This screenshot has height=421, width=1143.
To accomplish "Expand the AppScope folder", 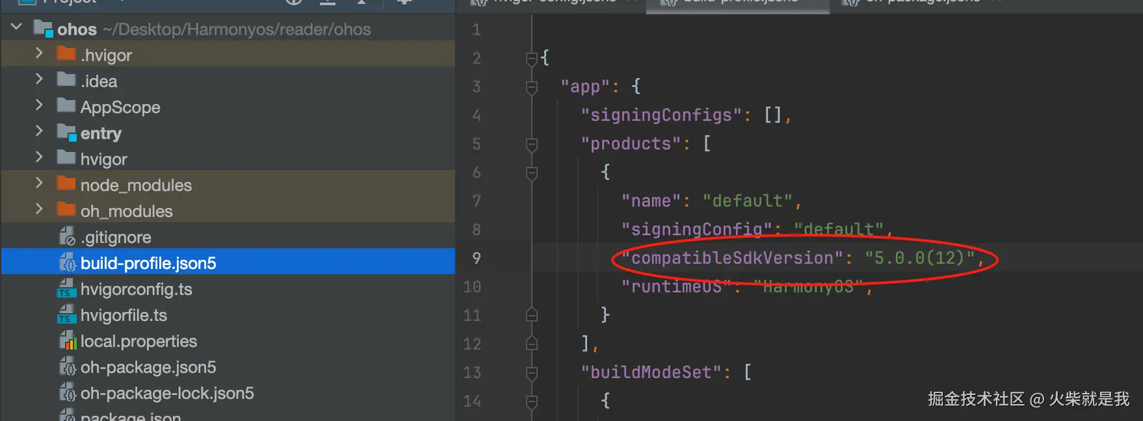I will coord(39,105).
